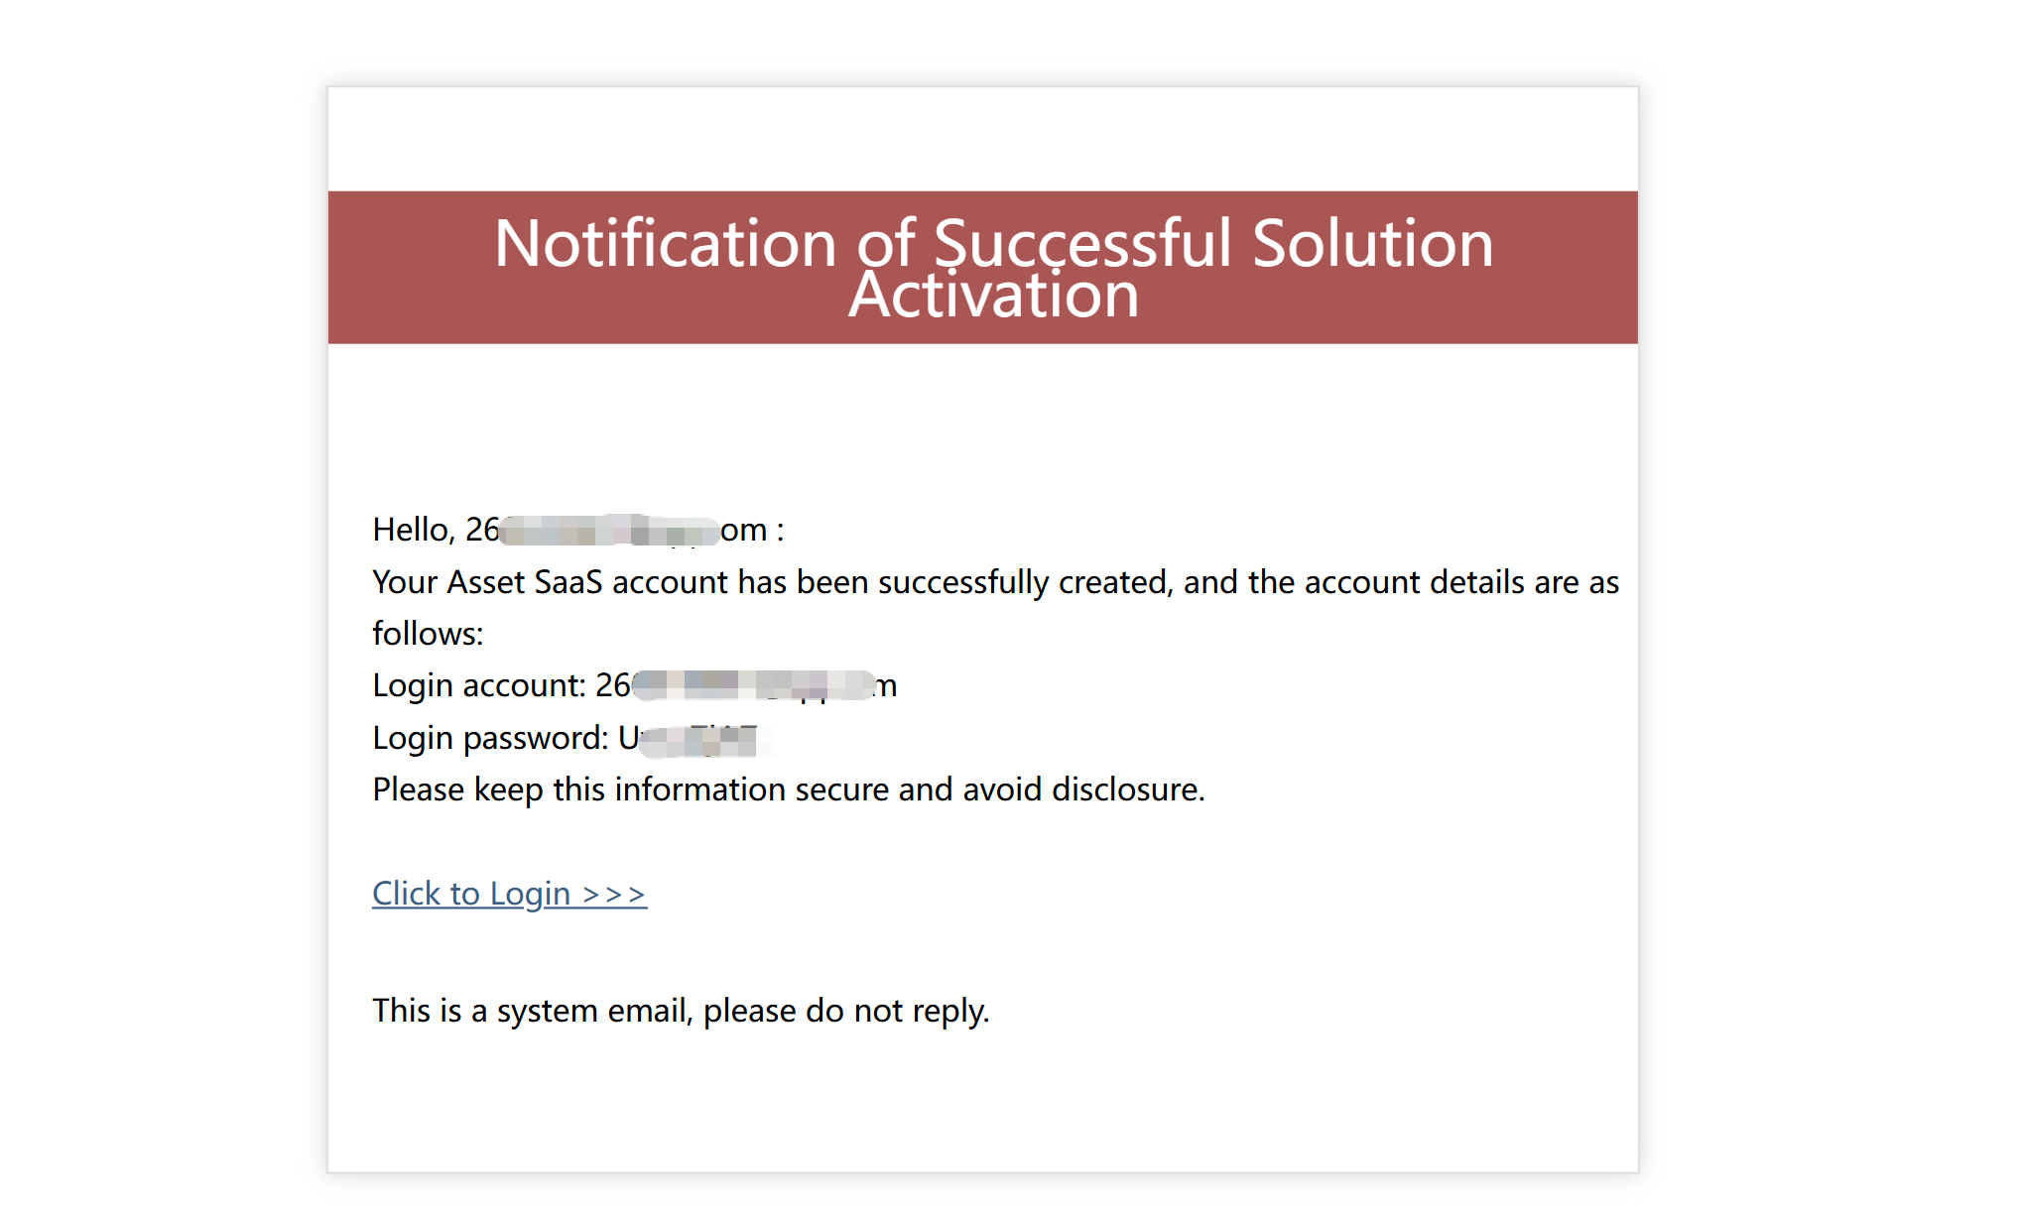The image size is (2020, 1212).
Task: Click the word "Activation" in the banner
Action: coord(993,296)
